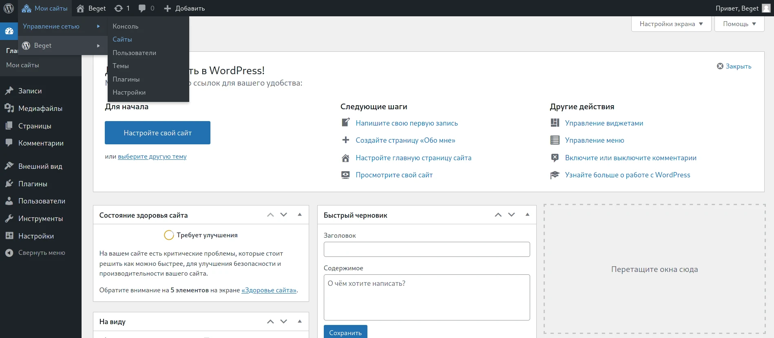Click the WordPress logo in admin bar
Image resolution: width=774 pixels, height=338 pixels.
pos(9,8)
